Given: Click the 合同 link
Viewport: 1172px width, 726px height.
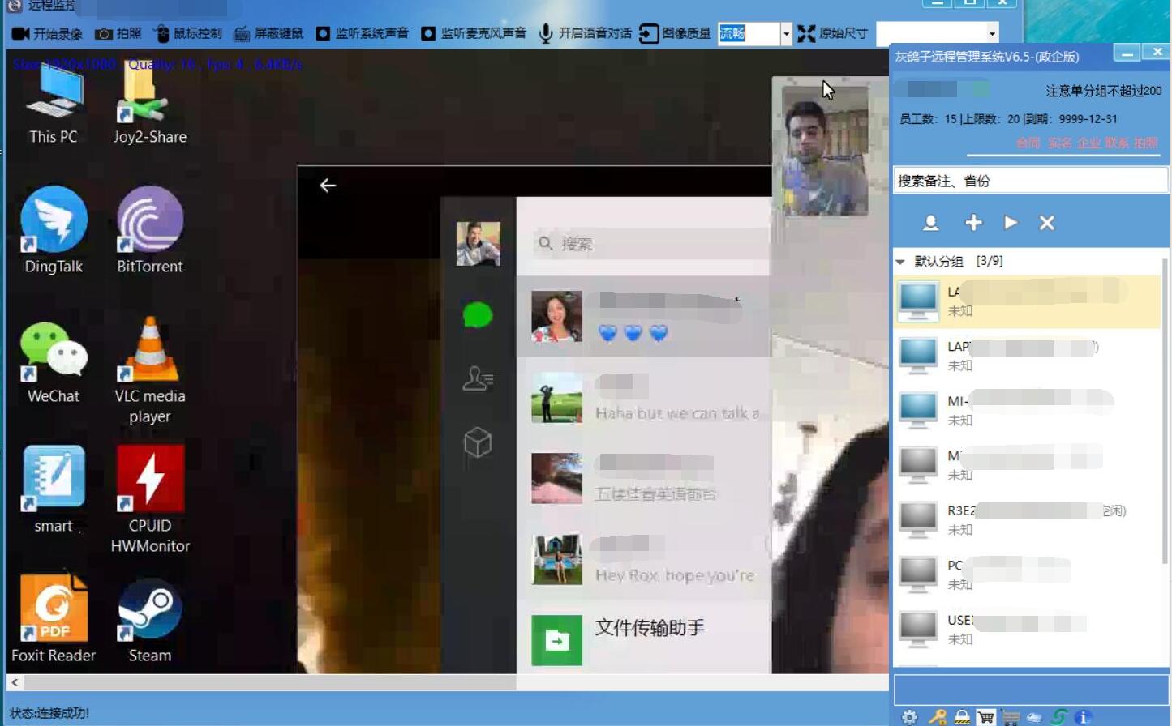Looking at the screenshot, I should coord(1028,143).
